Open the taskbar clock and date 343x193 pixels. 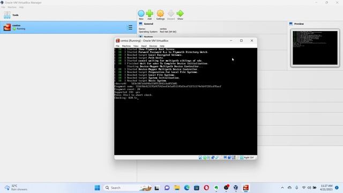pyautogui.click(x=326, y=188)
